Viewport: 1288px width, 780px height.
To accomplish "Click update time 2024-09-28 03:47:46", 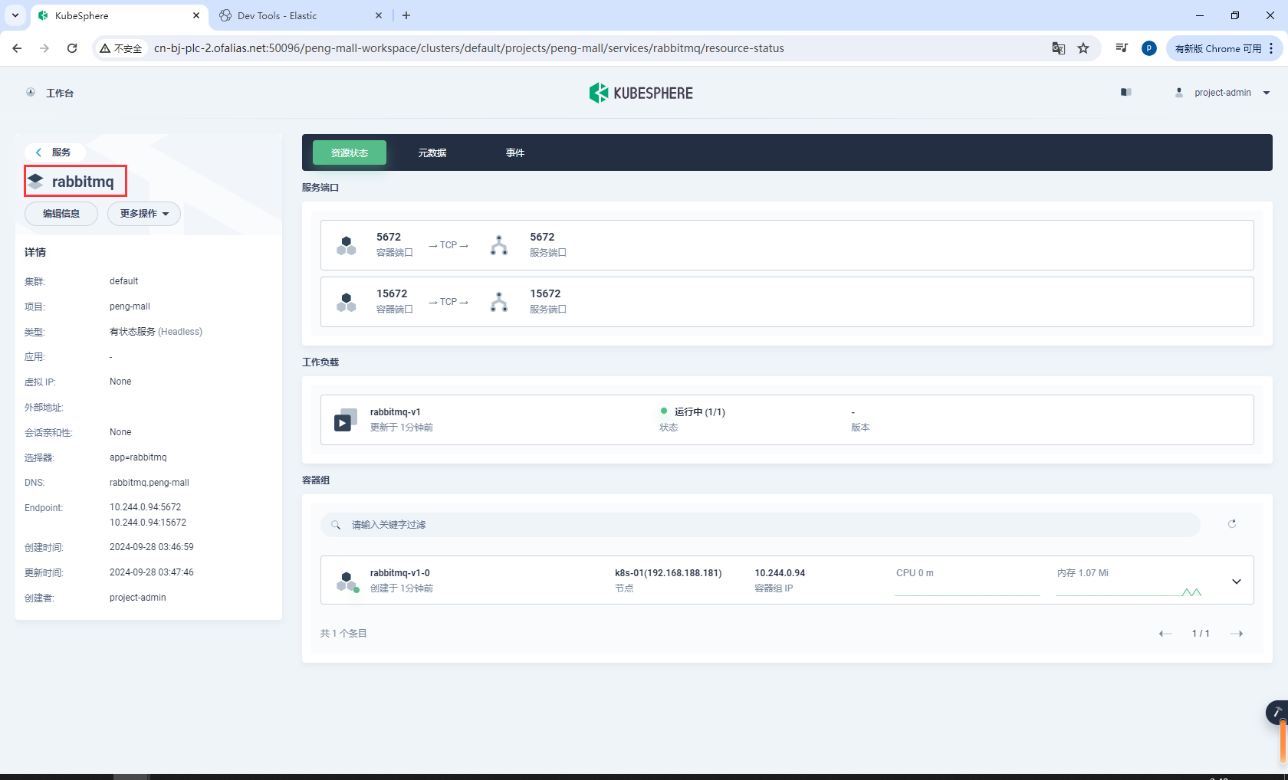I will (152, 572).
